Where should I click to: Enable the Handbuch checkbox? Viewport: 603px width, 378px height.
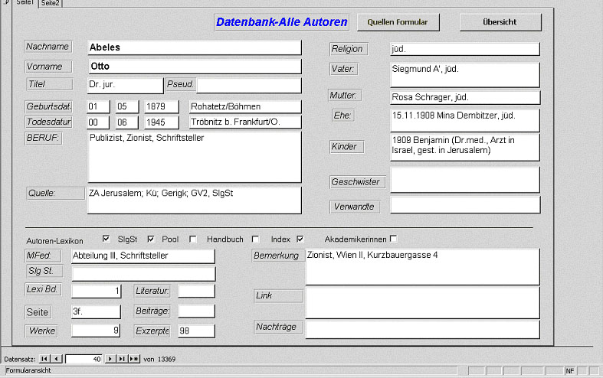click(255, 239)
